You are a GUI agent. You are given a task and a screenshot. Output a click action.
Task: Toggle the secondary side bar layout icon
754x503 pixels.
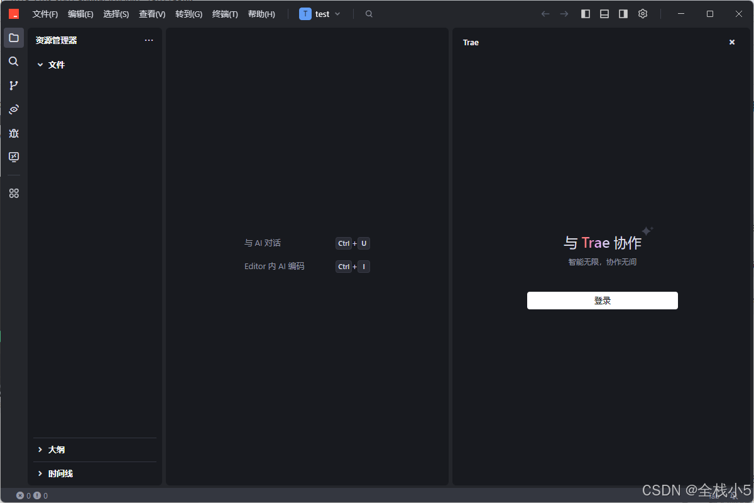pyautogui.click(x=623, y=14)
